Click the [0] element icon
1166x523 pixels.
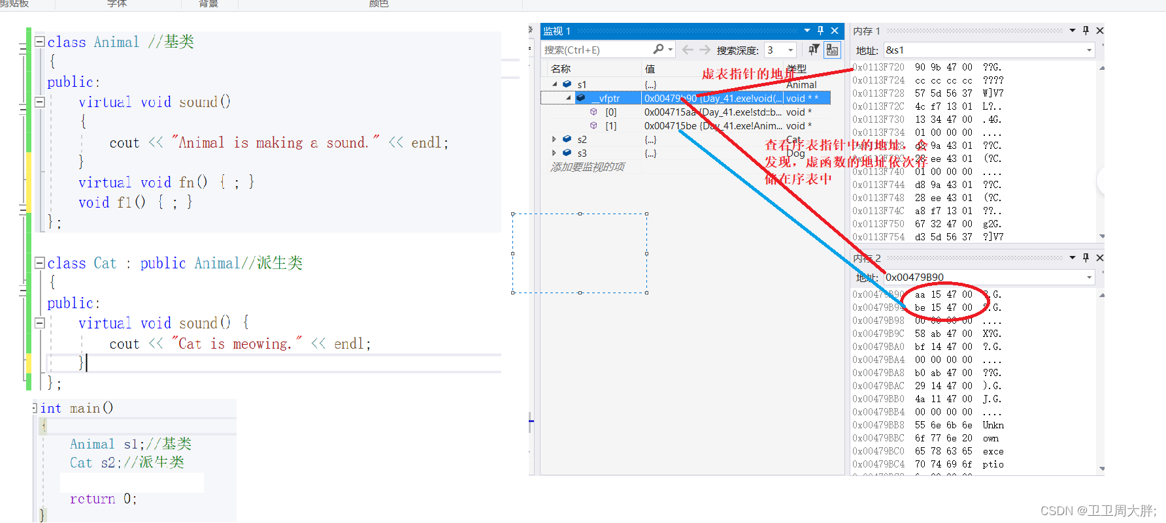click(593, 112)
